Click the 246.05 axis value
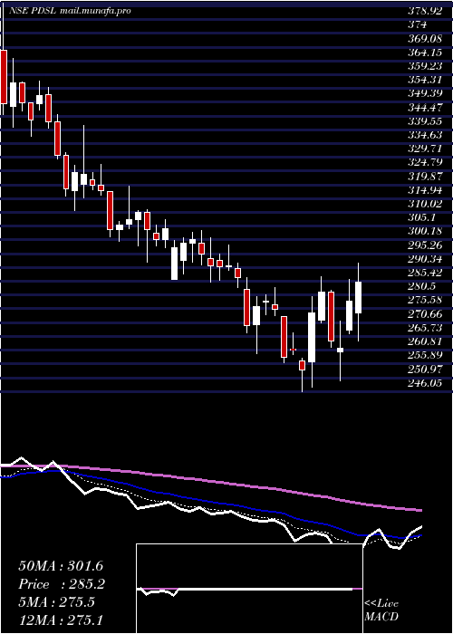Screen dimensions: 453x634 425,382
